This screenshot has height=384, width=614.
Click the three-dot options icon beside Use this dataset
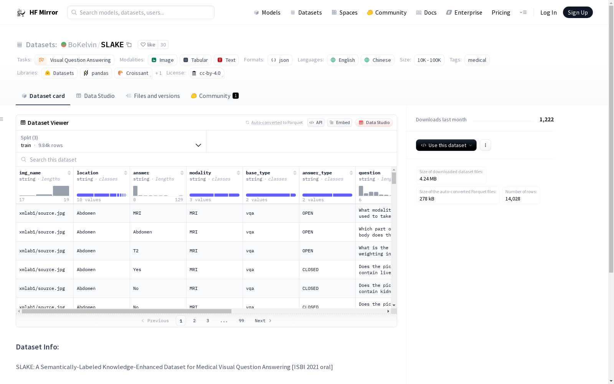pos(485,145)
